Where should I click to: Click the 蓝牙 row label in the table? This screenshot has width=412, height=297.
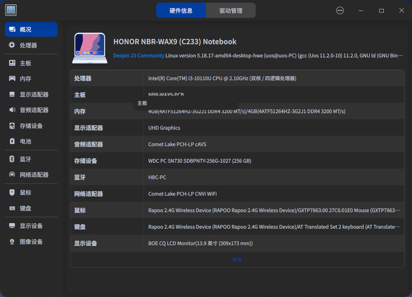click(80, 177)
